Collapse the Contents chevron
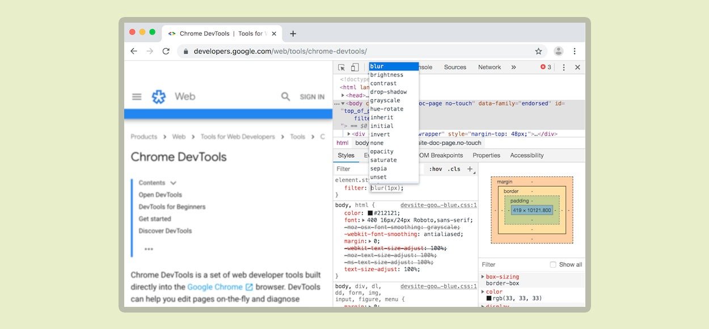The width and height of the screenshot is (709, 329). point(173,183)
